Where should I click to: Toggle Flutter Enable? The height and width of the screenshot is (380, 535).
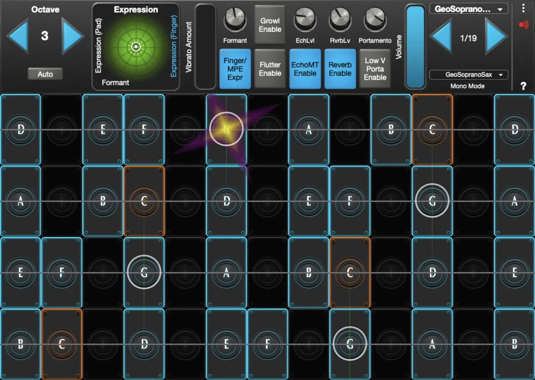tap(270, 69)
